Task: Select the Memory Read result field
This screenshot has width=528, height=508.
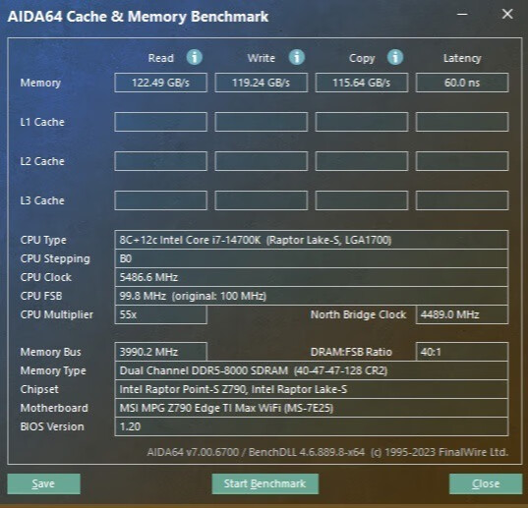Action: click(x=160, y=83)
